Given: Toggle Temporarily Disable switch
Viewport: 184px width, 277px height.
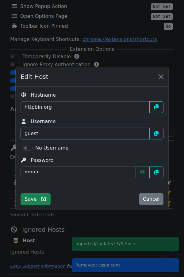Looking at the screenshot, I should 15,57.
